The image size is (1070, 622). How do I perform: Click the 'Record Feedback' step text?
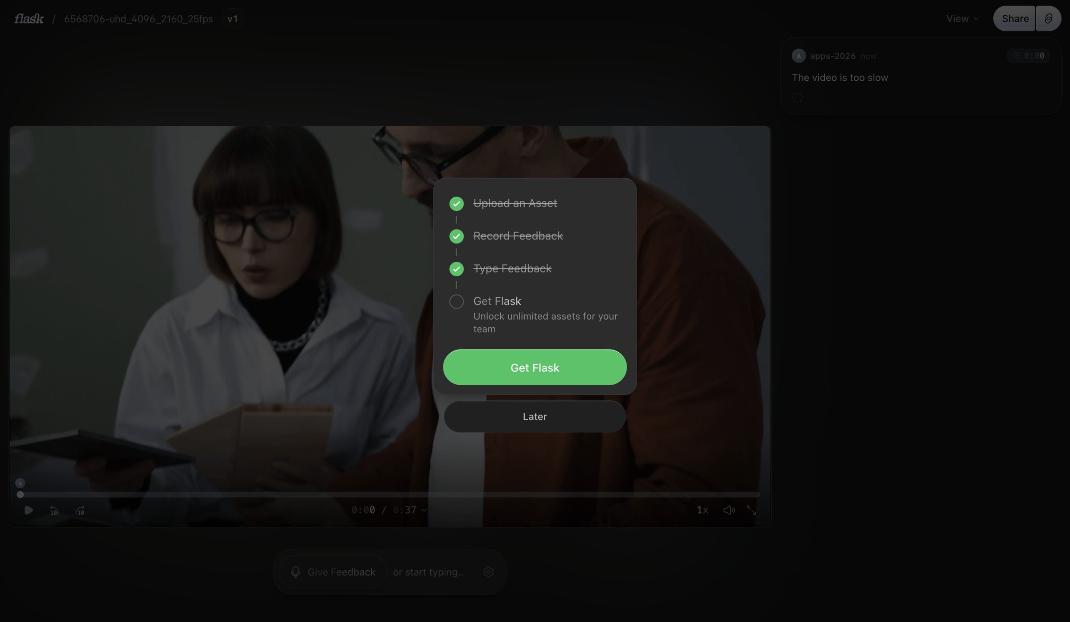(518, 236)
